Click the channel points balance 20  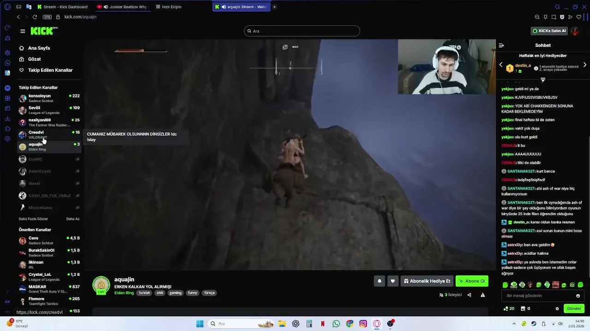[509, 308]
